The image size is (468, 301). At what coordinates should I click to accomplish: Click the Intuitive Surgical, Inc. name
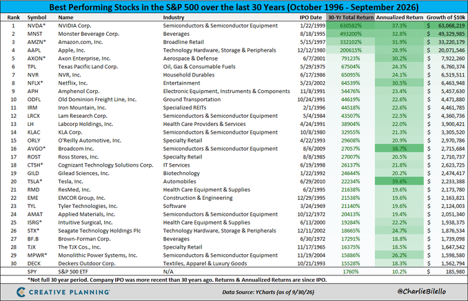coord(85,222)
